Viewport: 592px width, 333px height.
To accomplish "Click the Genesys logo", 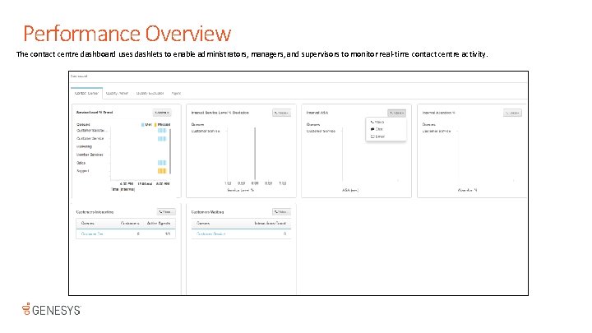I will pyautogui.click(x=51, y=309).
